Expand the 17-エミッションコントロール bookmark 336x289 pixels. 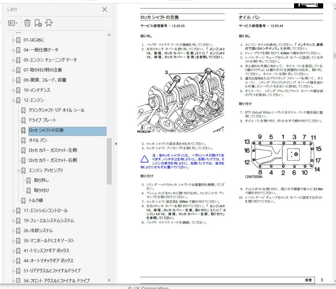pos(13,211)
